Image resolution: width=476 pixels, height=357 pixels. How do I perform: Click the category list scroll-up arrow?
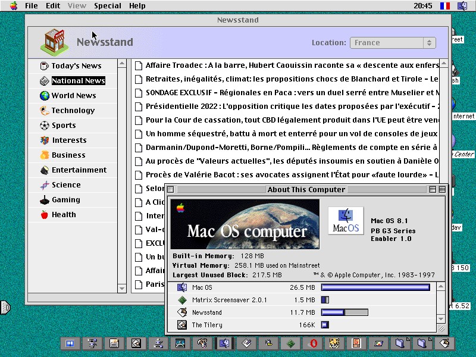click(122, 64)
